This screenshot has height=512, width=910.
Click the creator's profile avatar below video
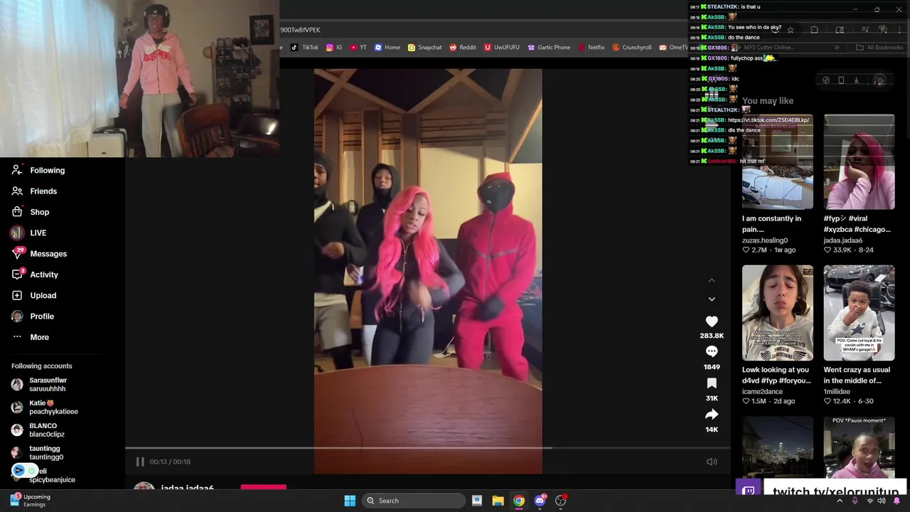click(144, 487)
